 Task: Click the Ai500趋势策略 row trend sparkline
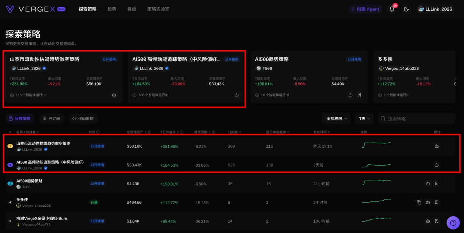376,182
